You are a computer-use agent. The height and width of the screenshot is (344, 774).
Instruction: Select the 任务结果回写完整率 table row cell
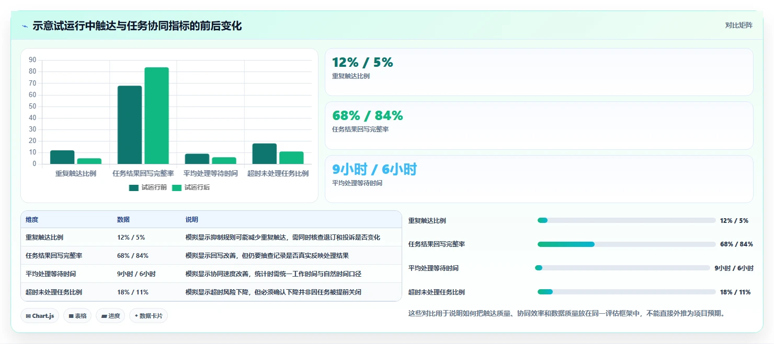click(54, 256)
